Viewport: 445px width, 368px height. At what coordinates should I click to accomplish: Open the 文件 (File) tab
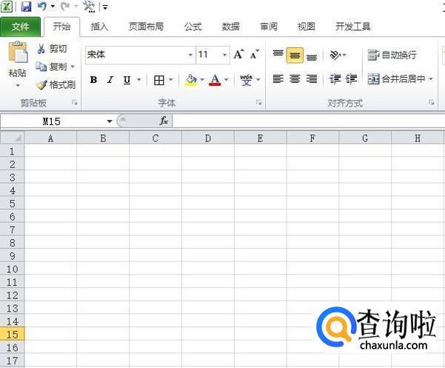[x=21, y=27]
